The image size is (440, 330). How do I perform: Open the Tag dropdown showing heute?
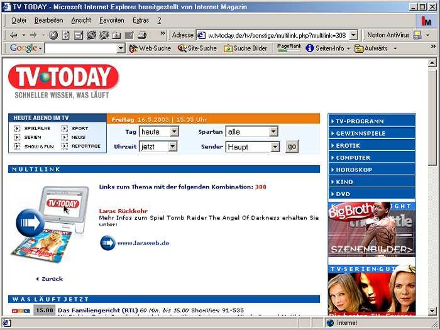click(x=174, y=131)
